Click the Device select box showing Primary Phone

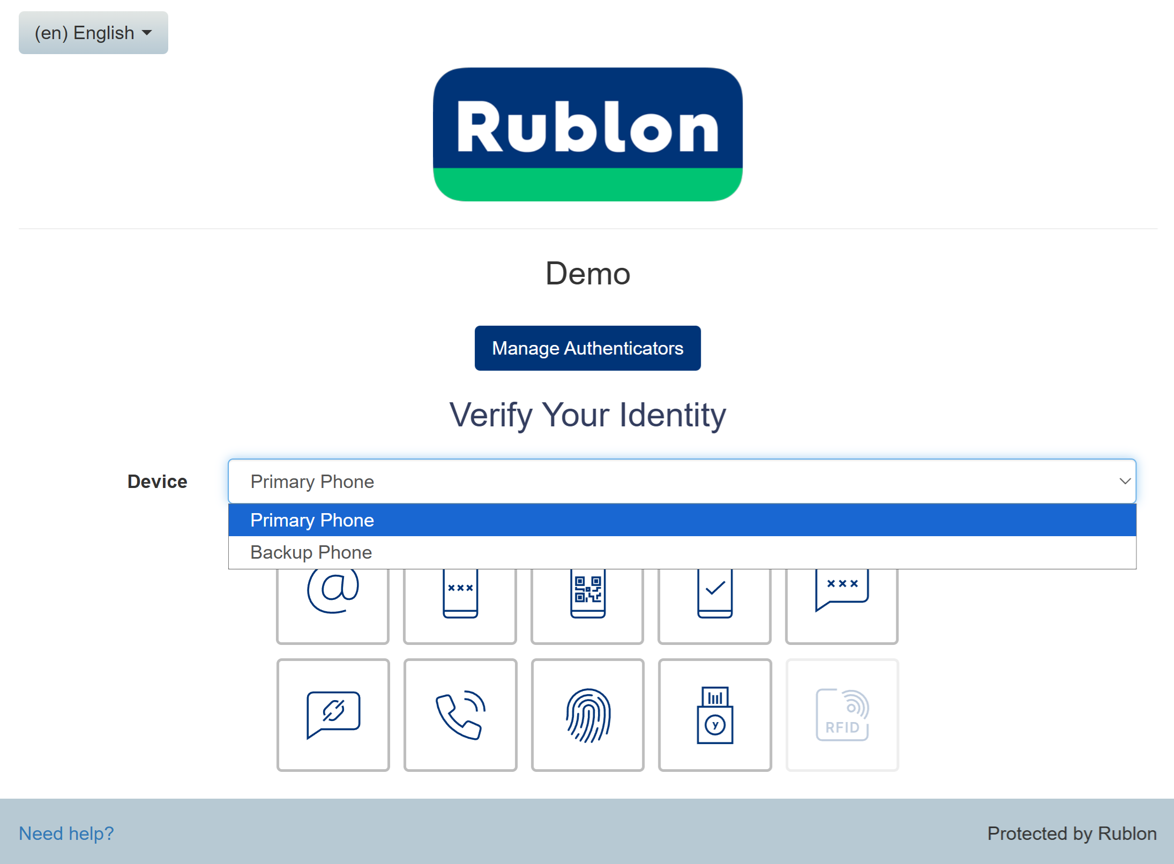(681, 481)
